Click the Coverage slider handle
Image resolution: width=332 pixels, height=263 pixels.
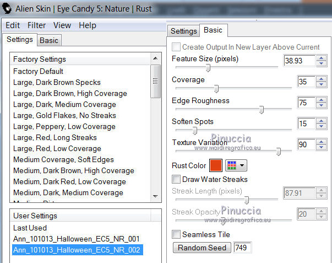click(216, 89)
